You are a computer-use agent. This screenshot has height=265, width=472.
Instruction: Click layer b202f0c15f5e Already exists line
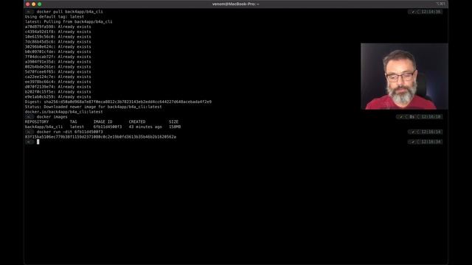pyautogui.click(x=58, y=92)
